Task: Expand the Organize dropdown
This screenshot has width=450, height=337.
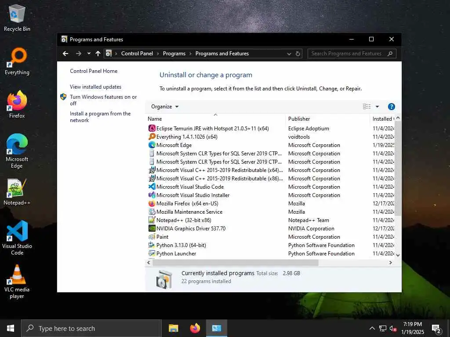Action: pyautogui.click(x=165, y=107)
